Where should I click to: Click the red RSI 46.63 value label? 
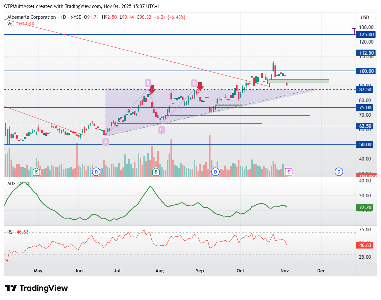(x=366, y=245)
